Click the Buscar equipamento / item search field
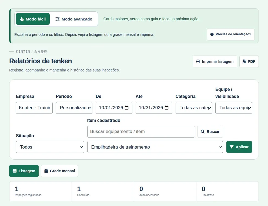The width and height of the screenshot is (268, 206). [x=141, y=132]
